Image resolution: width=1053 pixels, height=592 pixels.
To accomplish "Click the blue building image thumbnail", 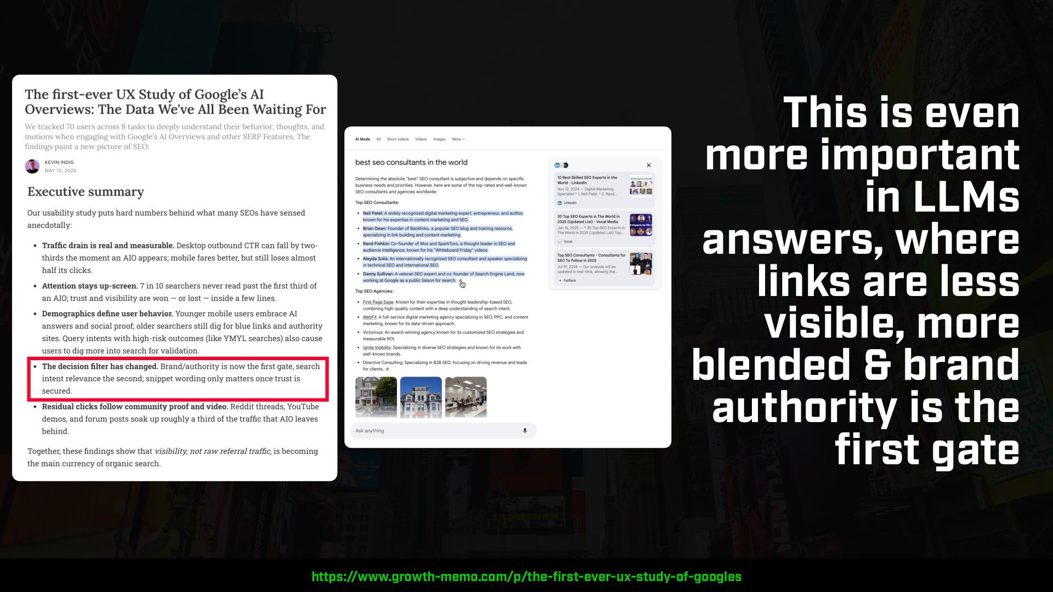I will pos(421,397).
